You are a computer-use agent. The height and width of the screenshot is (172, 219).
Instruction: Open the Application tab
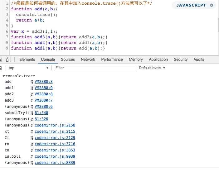[x=158, y=60]
